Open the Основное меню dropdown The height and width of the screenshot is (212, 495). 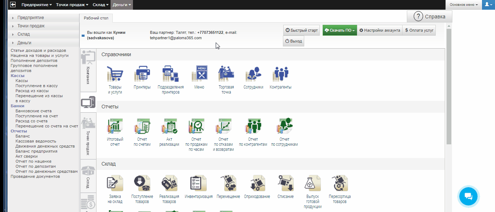pyautogui.click(x=464, y=5)
